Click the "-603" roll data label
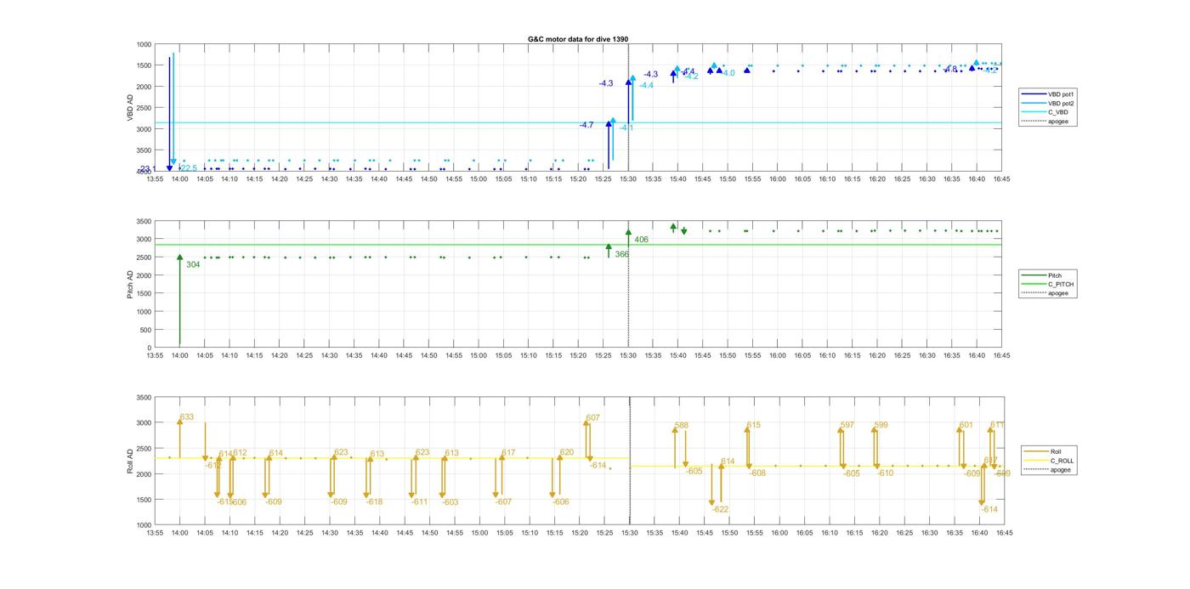Image resolution: width=1190 pixels, height=589 pixels. point(450,503)
